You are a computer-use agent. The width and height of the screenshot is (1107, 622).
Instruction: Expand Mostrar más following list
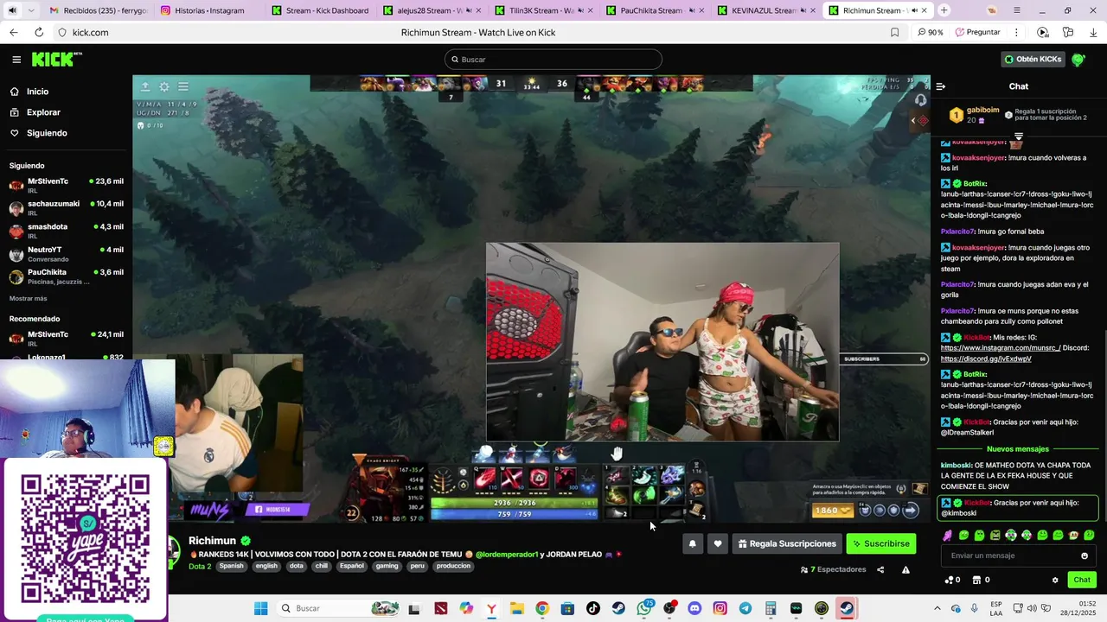pyautogui.click(x=29, y=298)
